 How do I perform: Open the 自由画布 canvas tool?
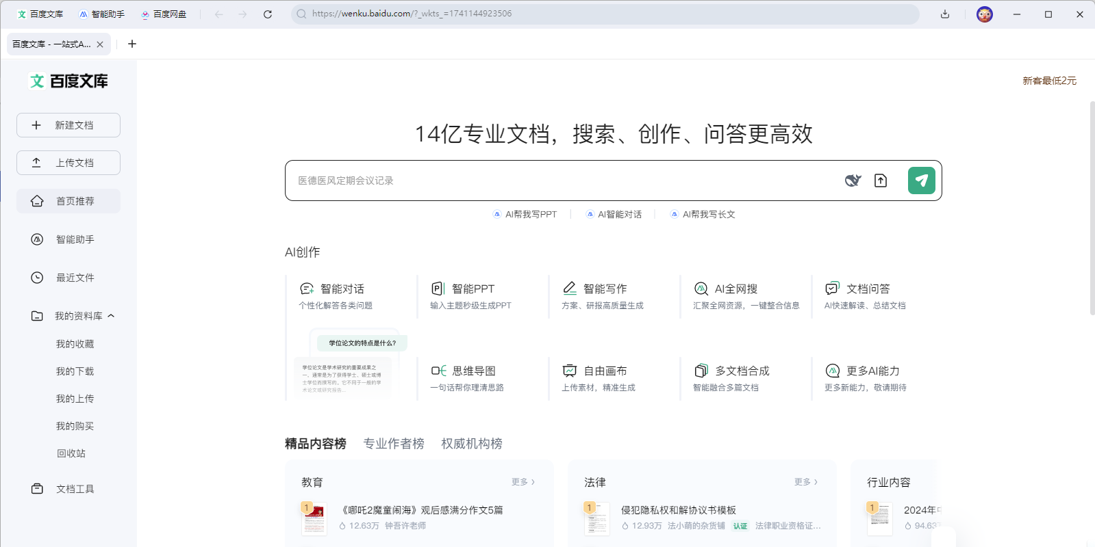[x=605, y=371]
